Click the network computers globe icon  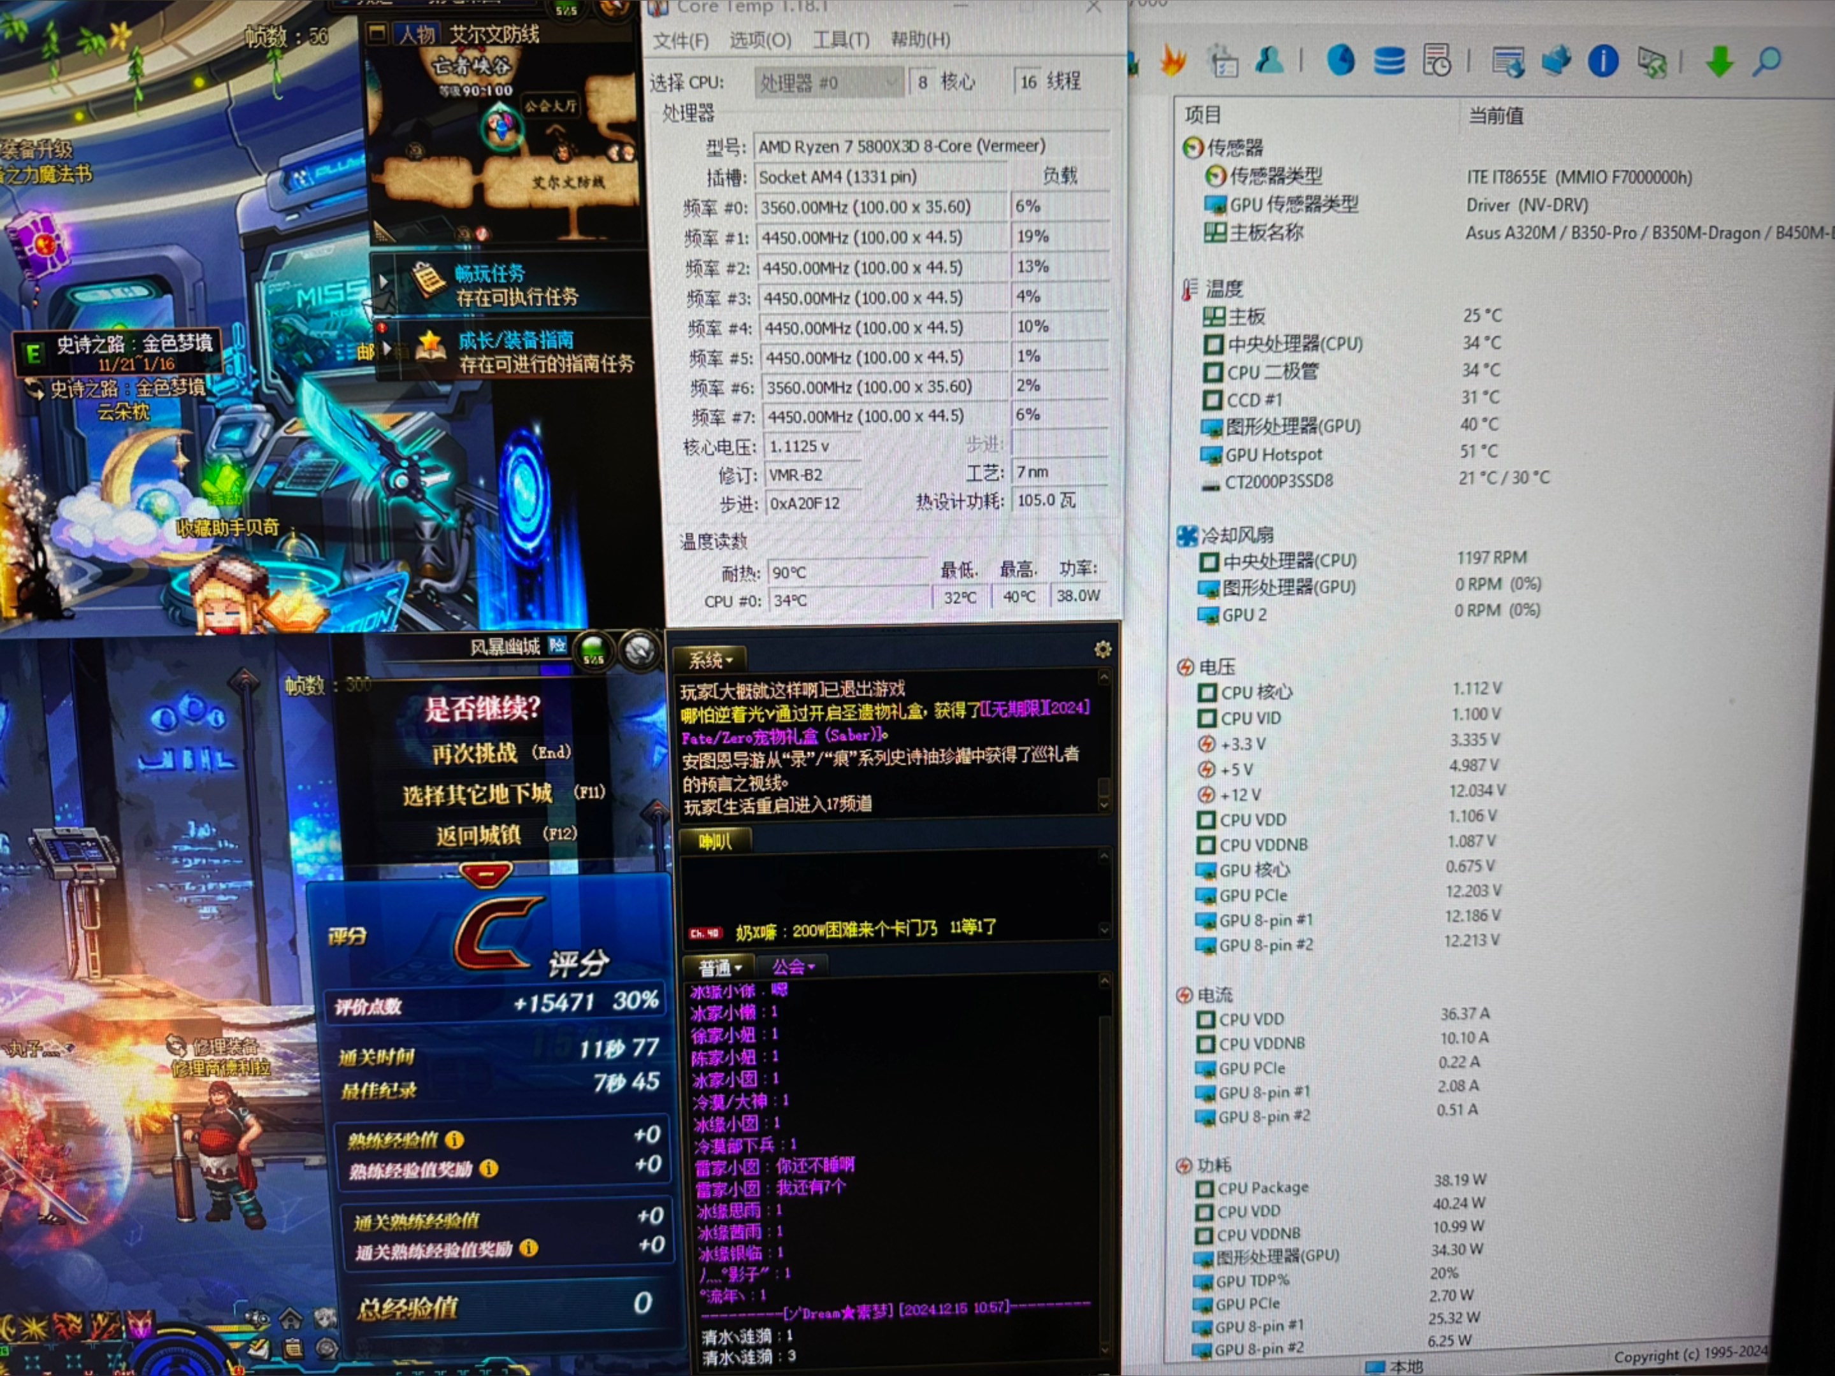[x=1557, y=61]
